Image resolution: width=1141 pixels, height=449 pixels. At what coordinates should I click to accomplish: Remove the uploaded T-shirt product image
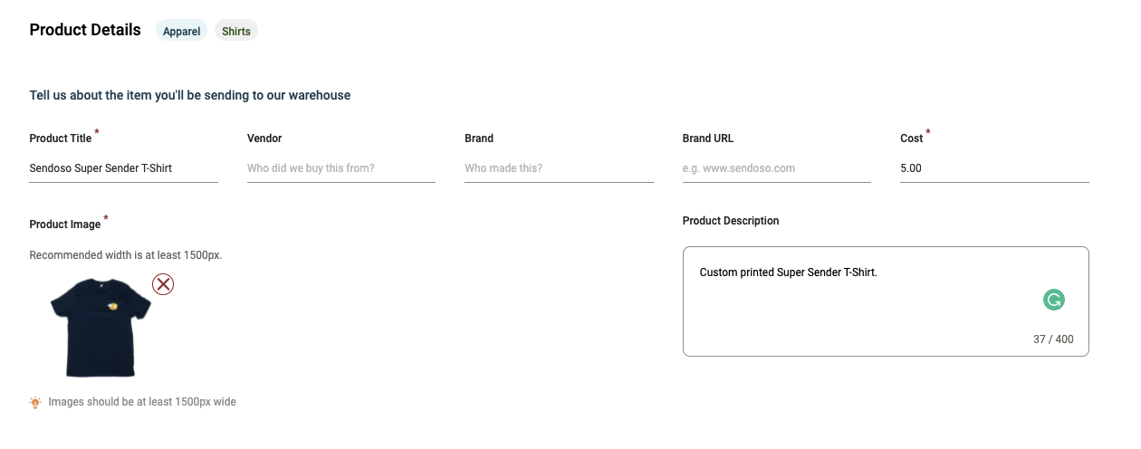click(163, 284)
